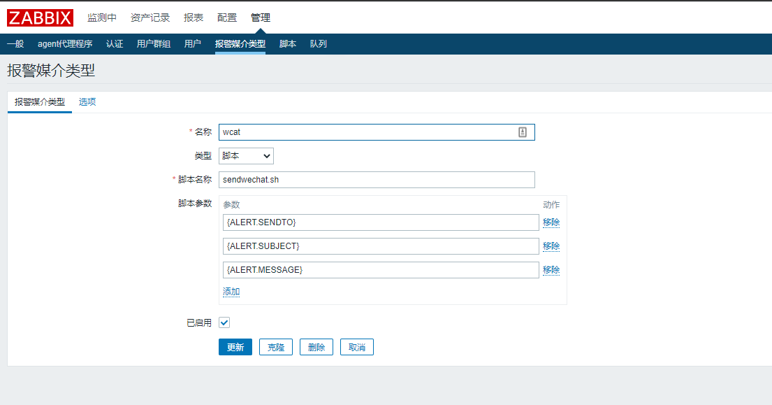Open the 类型 dropdown
Screen dimensions: 772x405
(246, 156)
